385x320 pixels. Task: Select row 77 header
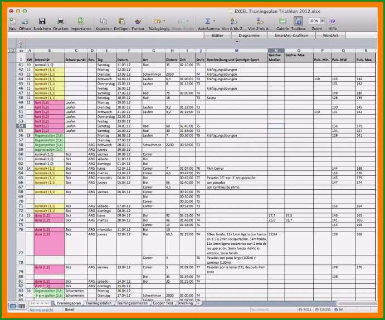(x=21, y=244)
